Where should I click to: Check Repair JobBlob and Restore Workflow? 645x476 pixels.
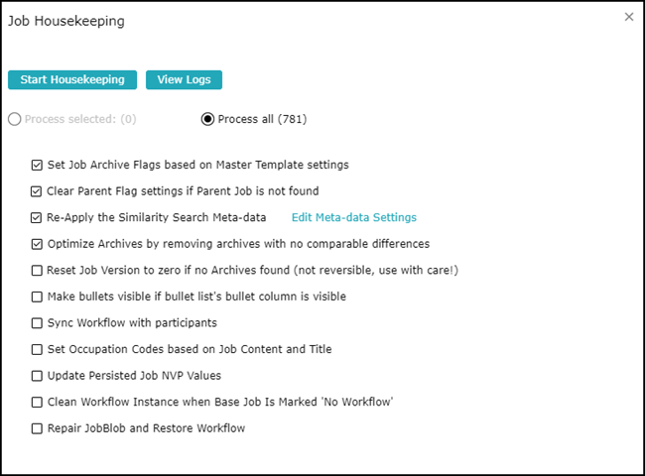[x=38, y=428]
